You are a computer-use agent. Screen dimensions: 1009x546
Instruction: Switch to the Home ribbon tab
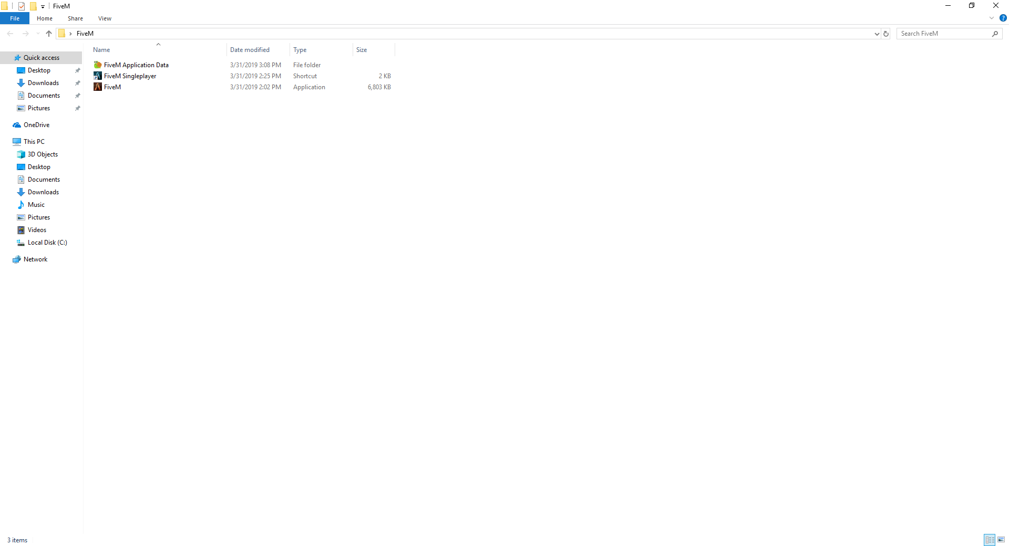[45, 18]
